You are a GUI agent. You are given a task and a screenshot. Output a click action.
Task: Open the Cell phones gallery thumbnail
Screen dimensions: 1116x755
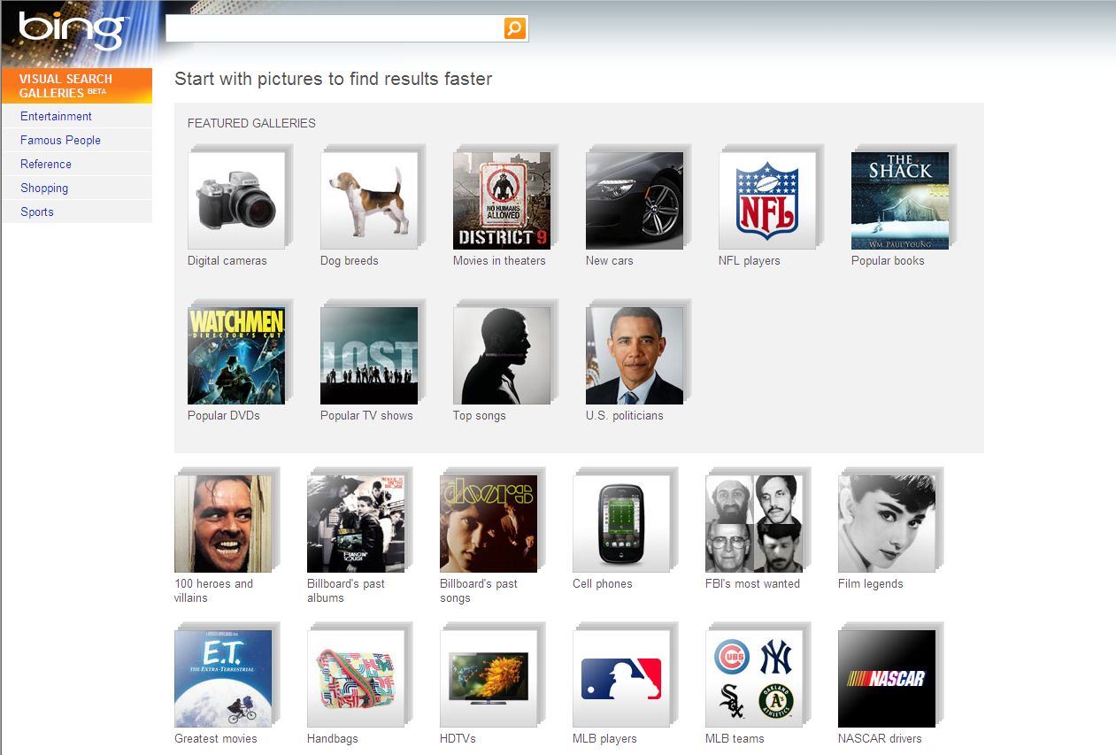(621, 524)
